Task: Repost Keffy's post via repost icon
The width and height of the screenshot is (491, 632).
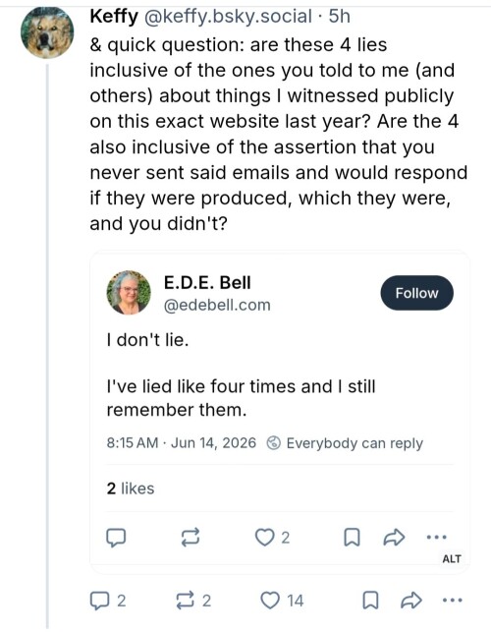Action: pyautogui.click(x=186, y=601)
